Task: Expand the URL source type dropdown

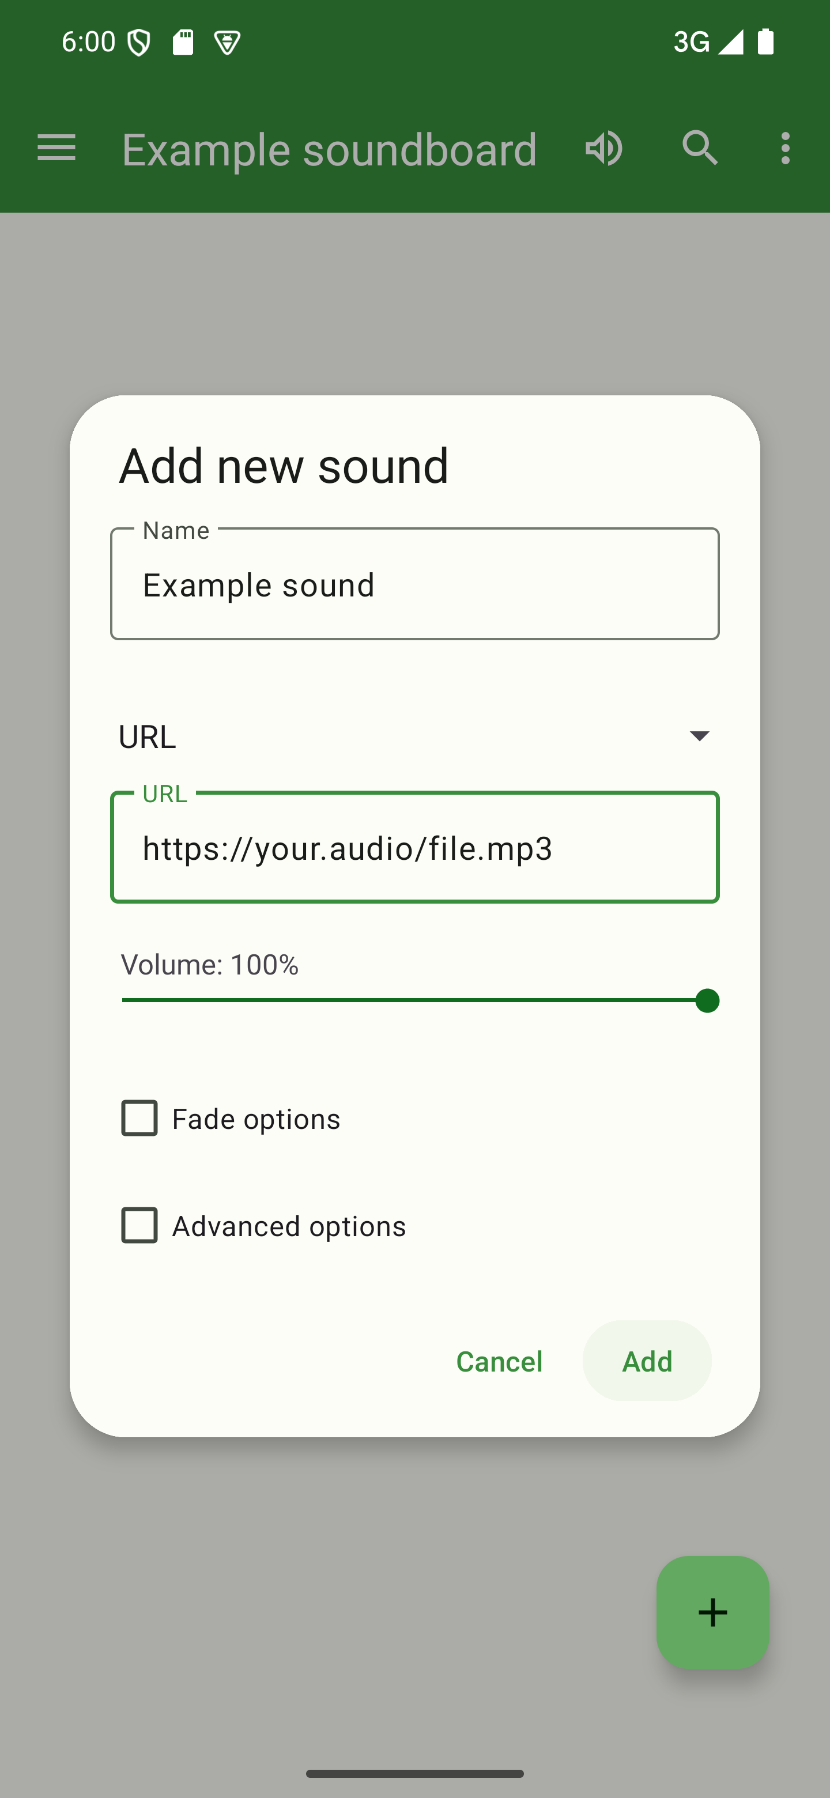Action: [414, 736]
